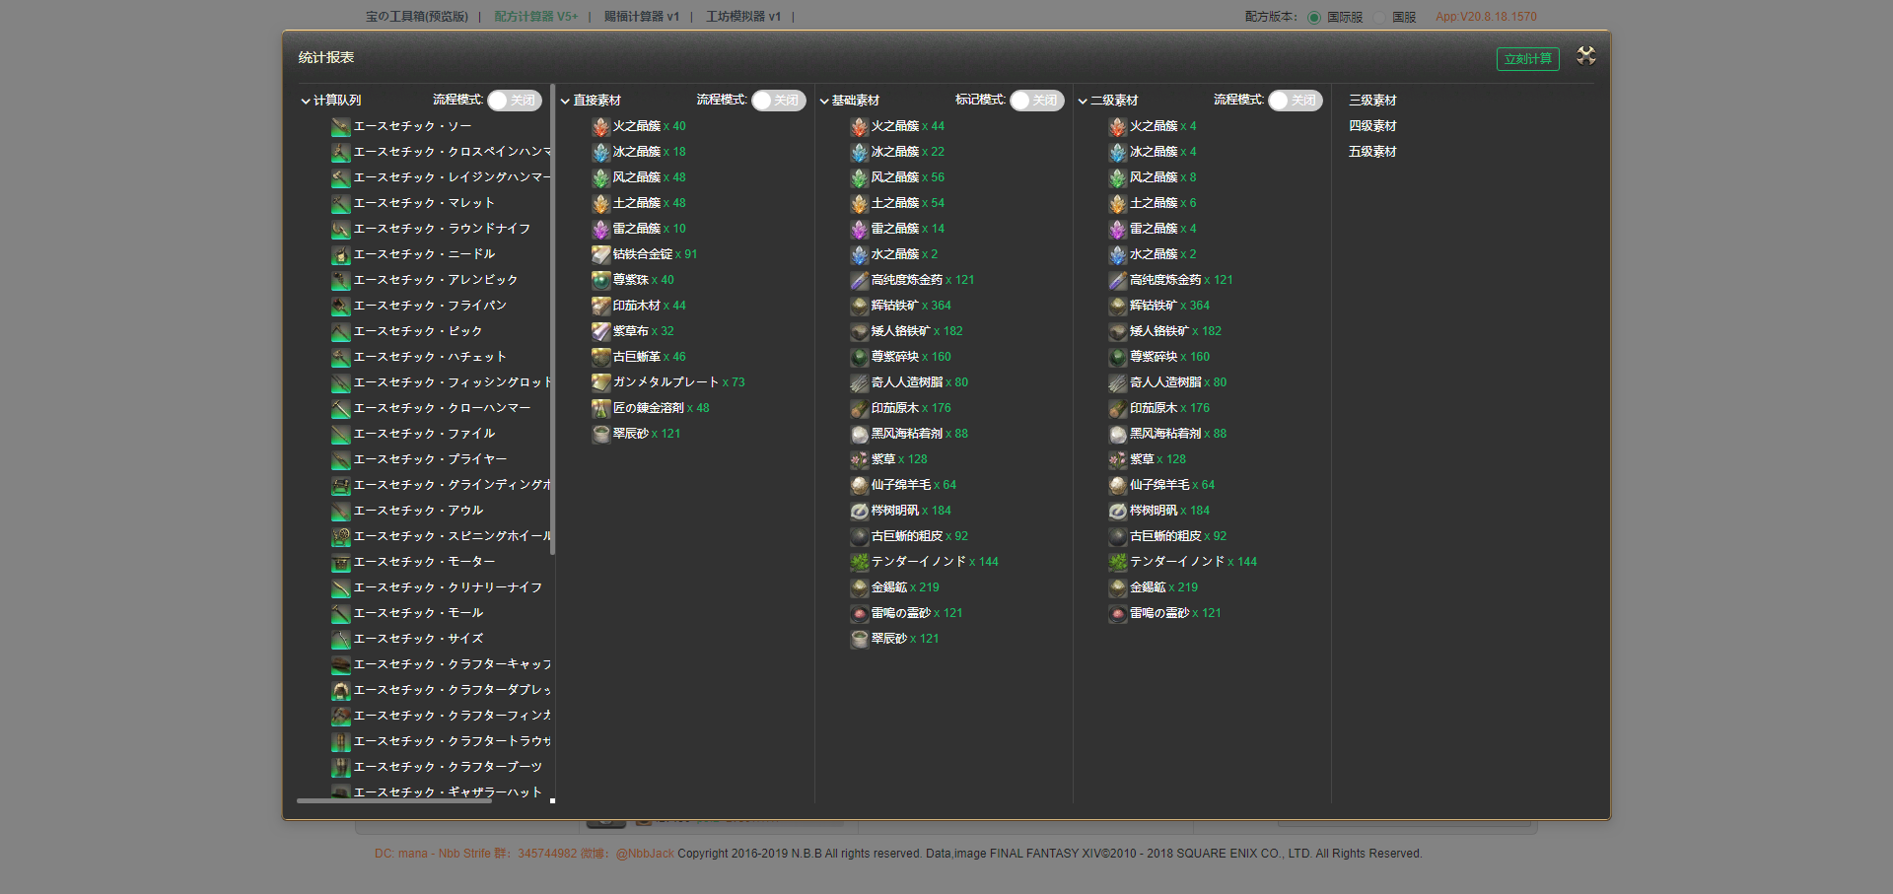This screenshot has height=894, width=1893.
Task: Expand the 三级素材 section
Action: pos(1372,101)
